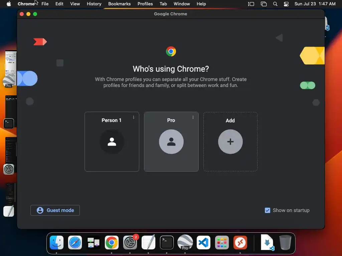The image size is (342, 256).
Task: Maximize the Google Chrome window
Action: click(x=35, y=14)
